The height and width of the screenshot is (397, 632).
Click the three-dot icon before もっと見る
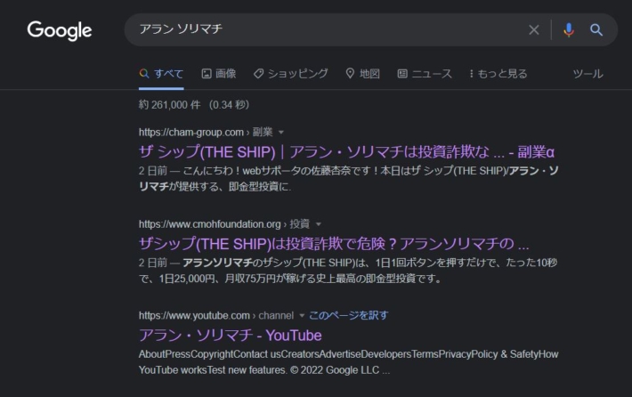(x=471, y=74)
